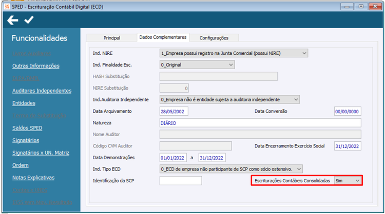Click the Entidades link

(24, 103)
